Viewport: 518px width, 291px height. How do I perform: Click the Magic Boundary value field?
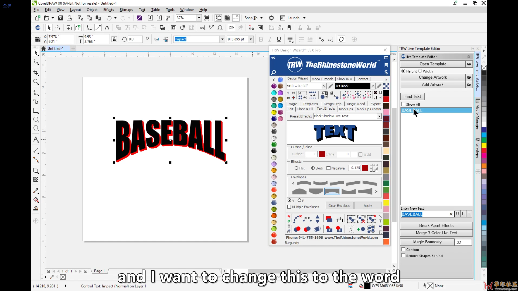[463, 242]
